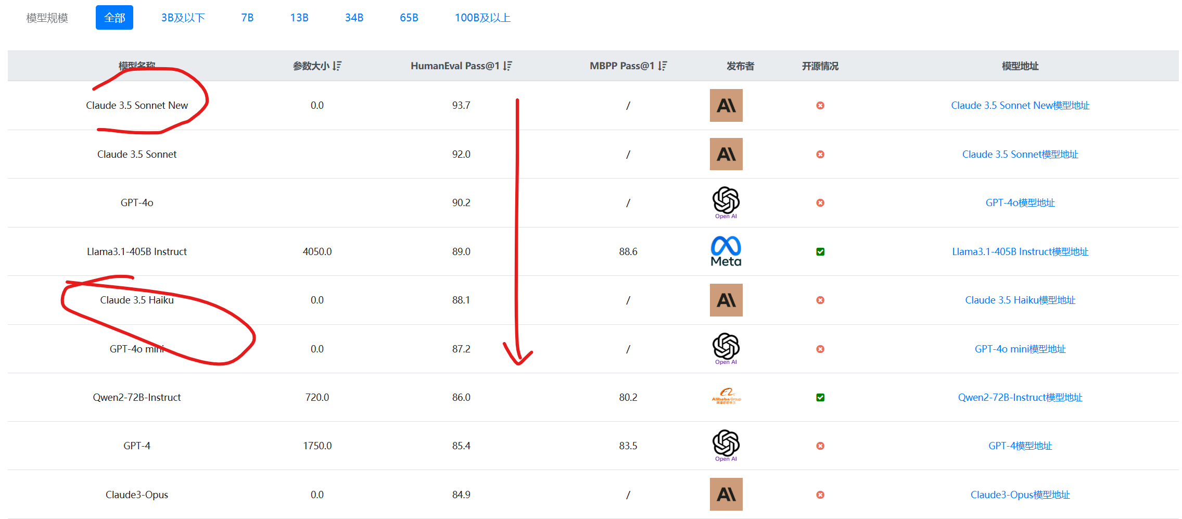Open GPT-4o mini模型地址 link

pos(1020,349)
